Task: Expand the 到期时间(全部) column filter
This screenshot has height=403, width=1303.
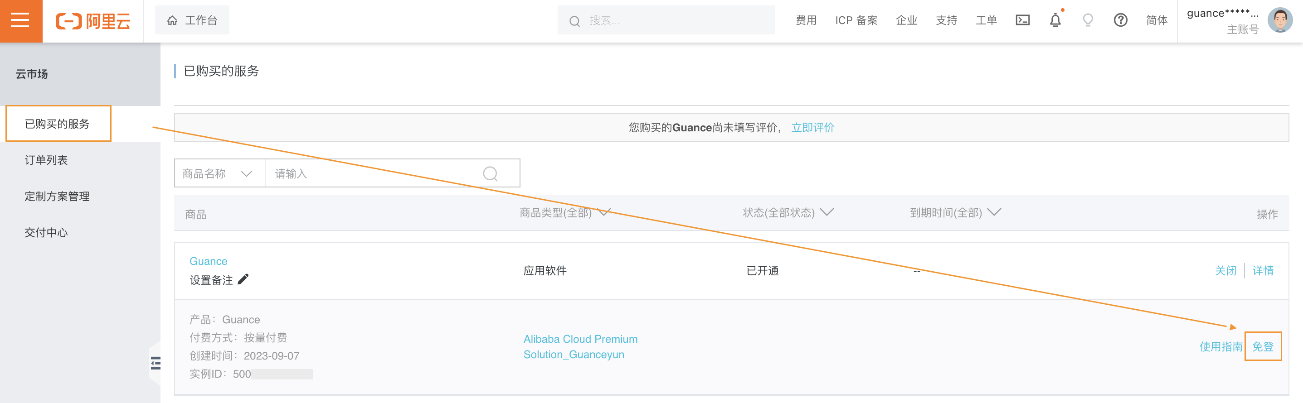Action: coord(955,213)
